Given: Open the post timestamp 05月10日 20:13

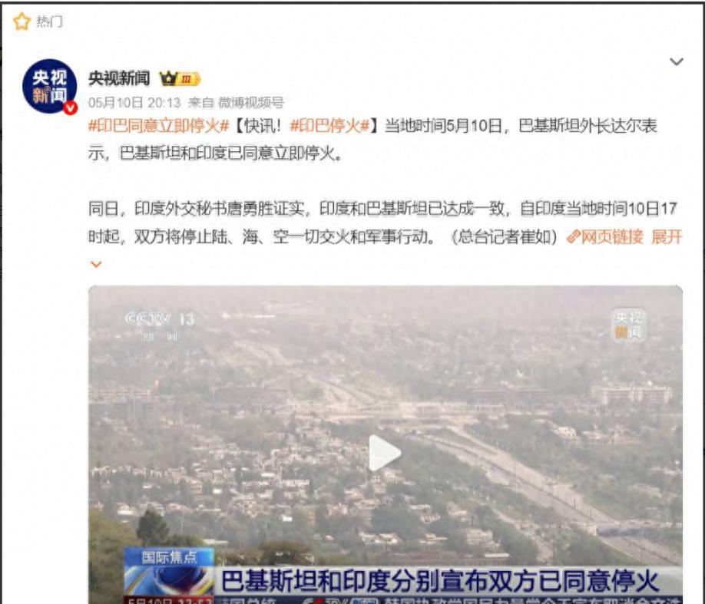Looking at the screenshot, I should [x=134, y=103].
